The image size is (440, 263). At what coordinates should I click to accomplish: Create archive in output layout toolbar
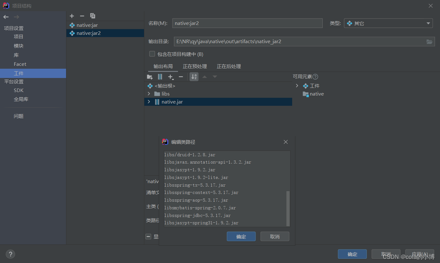pyautogui.click(x=160, y=77)
